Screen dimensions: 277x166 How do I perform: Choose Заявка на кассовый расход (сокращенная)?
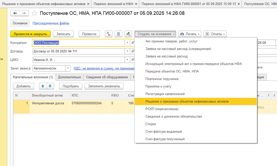pyautogui.click(x=196, y=49)
